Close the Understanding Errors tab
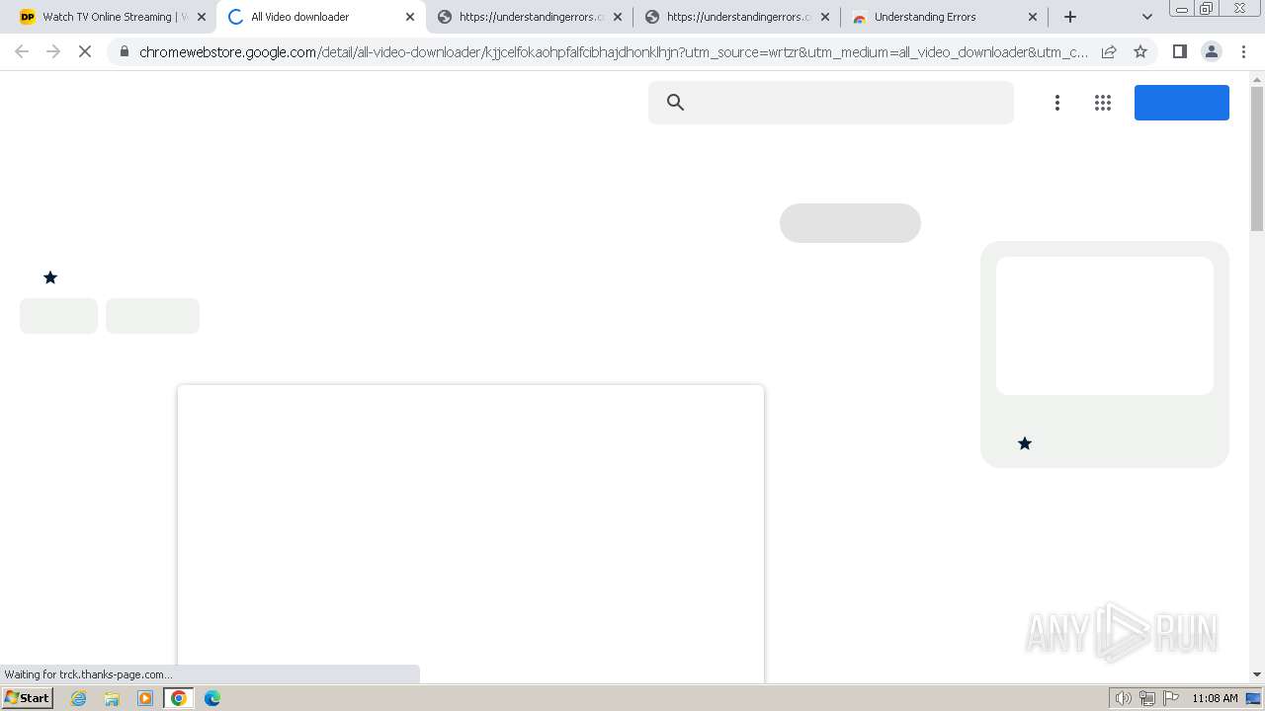The height and width of the screenshot is (711, 1265). (1033, 17)
